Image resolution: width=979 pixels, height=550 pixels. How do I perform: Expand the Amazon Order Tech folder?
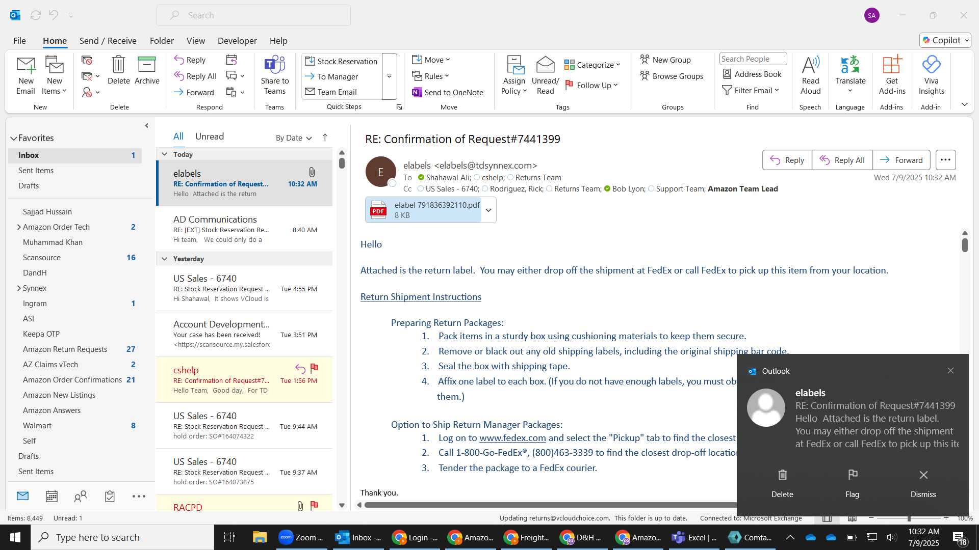click(x=19, y=227)
